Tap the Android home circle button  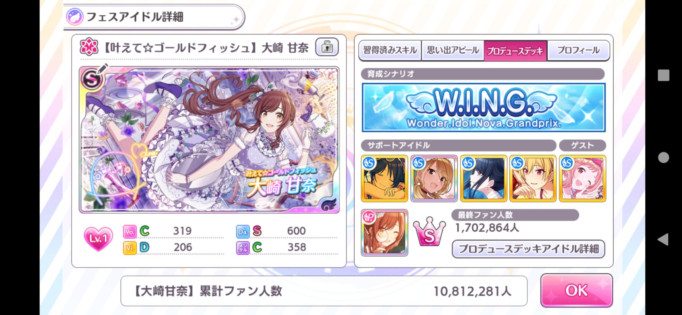pos(663,157)
